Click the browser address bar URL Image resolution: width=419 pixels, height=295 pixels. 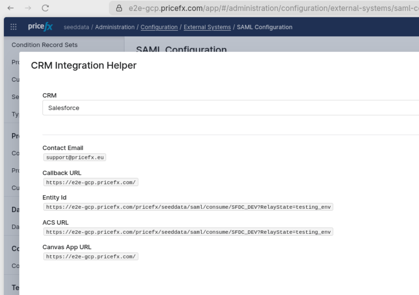point(270,8)
